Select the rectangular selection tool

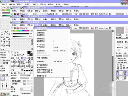tap(12, 52)
